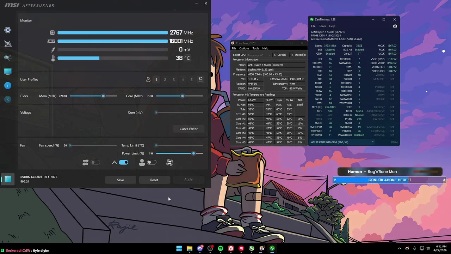Toggle the user-defined fan switch

(152, 163)
